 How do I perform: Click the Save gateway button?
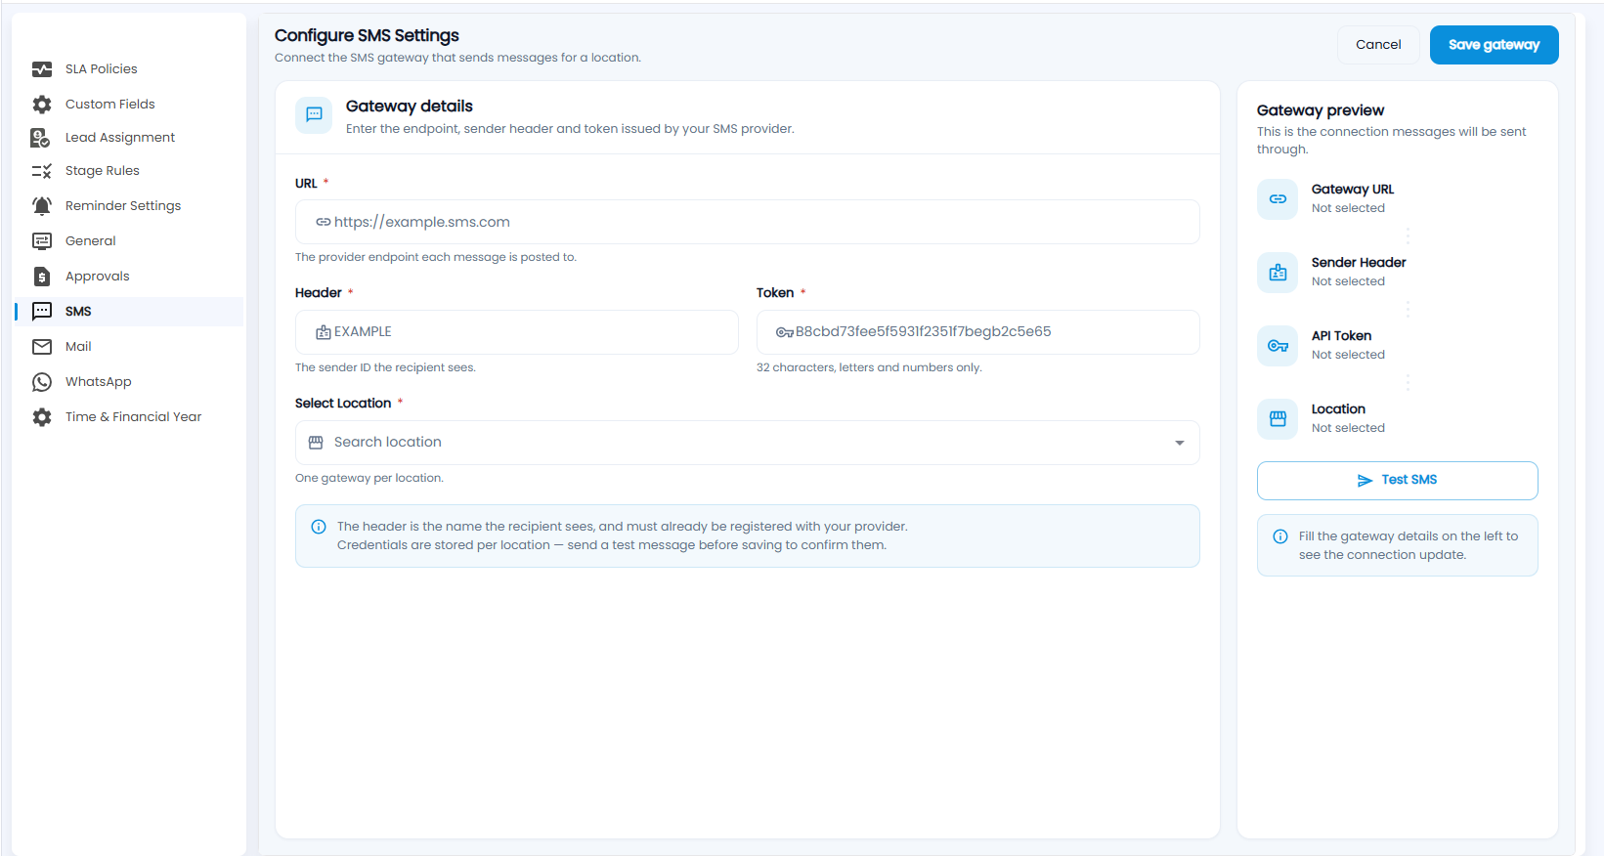coord(1494,45)
